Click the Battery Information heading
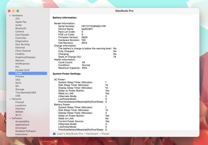 click(x=65, y=18)
